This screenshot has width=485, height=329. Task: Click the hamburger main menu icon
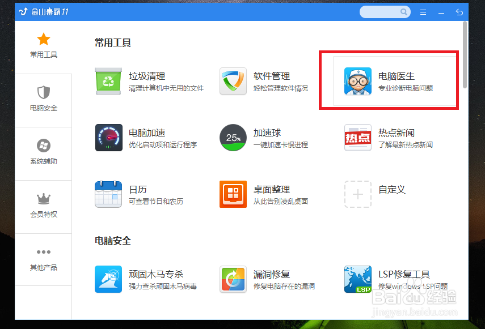(423, 11)
